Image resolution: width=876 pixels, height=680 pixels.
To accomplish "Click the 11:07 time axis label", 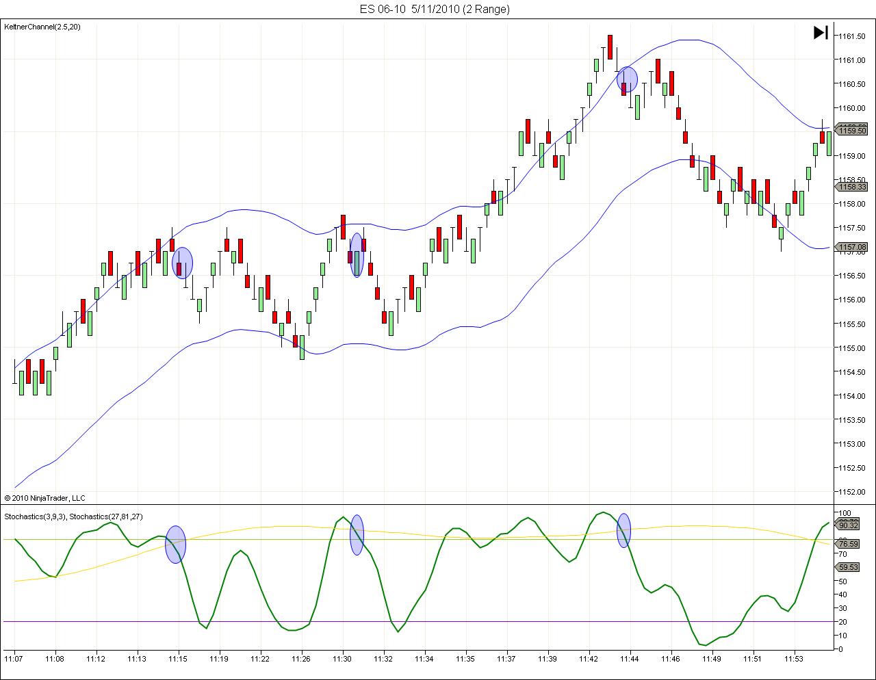I will [14, 659].
